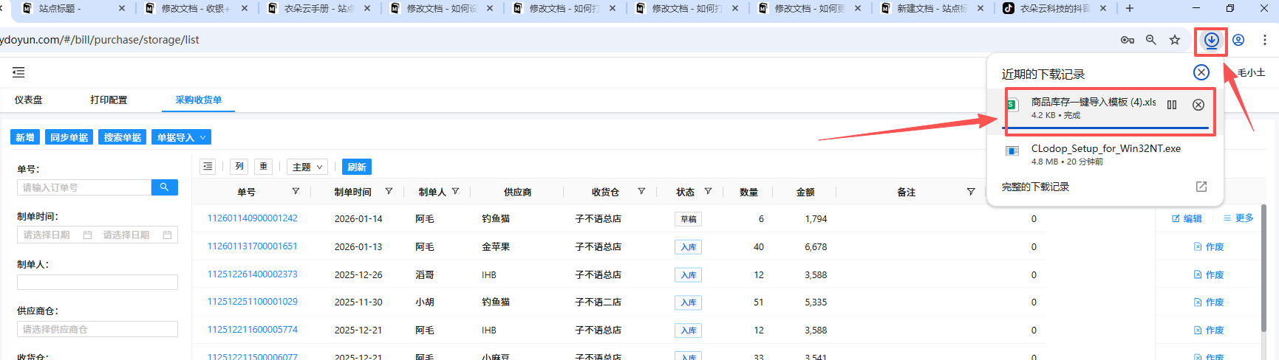Click the 草稿 status tag
1279x360 pixels.
[x=688, y=219]
